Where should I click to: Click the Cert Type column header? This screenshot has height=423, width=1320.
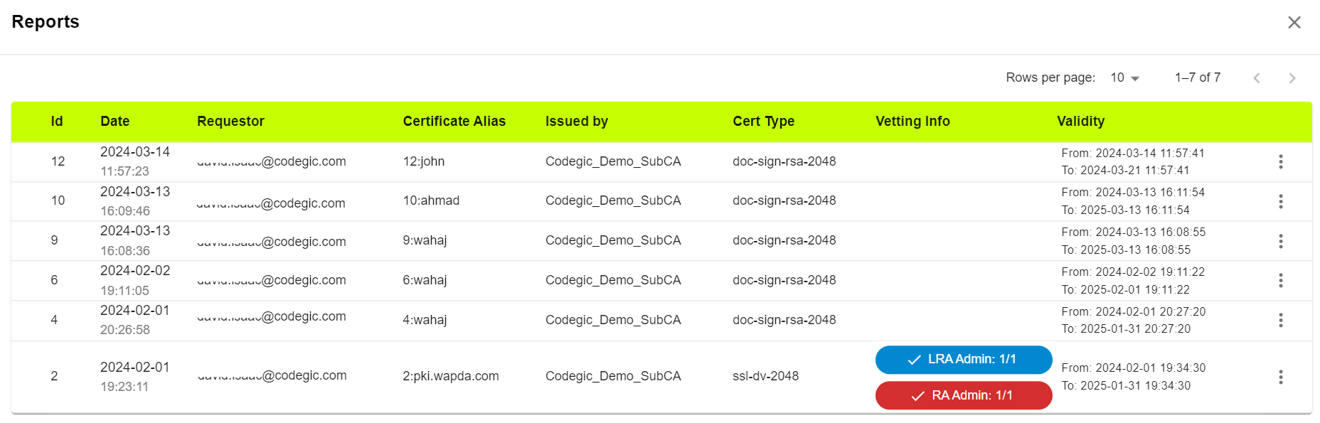point(763,122)
